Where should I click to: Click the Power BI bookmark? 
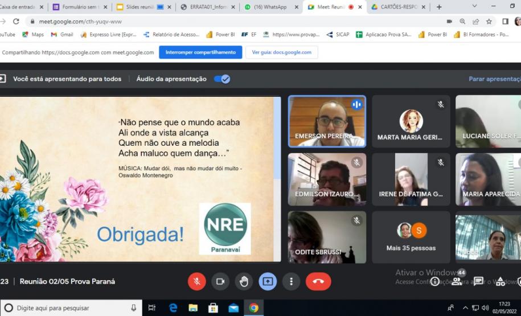[x=220, y=35]
